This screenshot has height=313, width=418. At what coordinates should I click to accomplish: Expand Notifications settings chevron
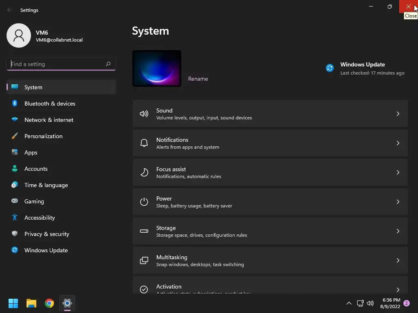398,143
